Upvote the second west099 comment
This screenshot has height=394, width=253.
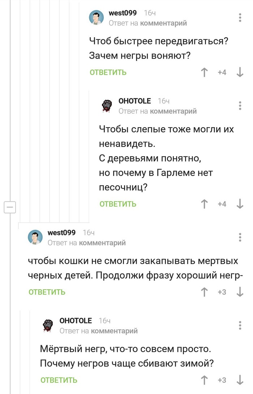[205, 292]
